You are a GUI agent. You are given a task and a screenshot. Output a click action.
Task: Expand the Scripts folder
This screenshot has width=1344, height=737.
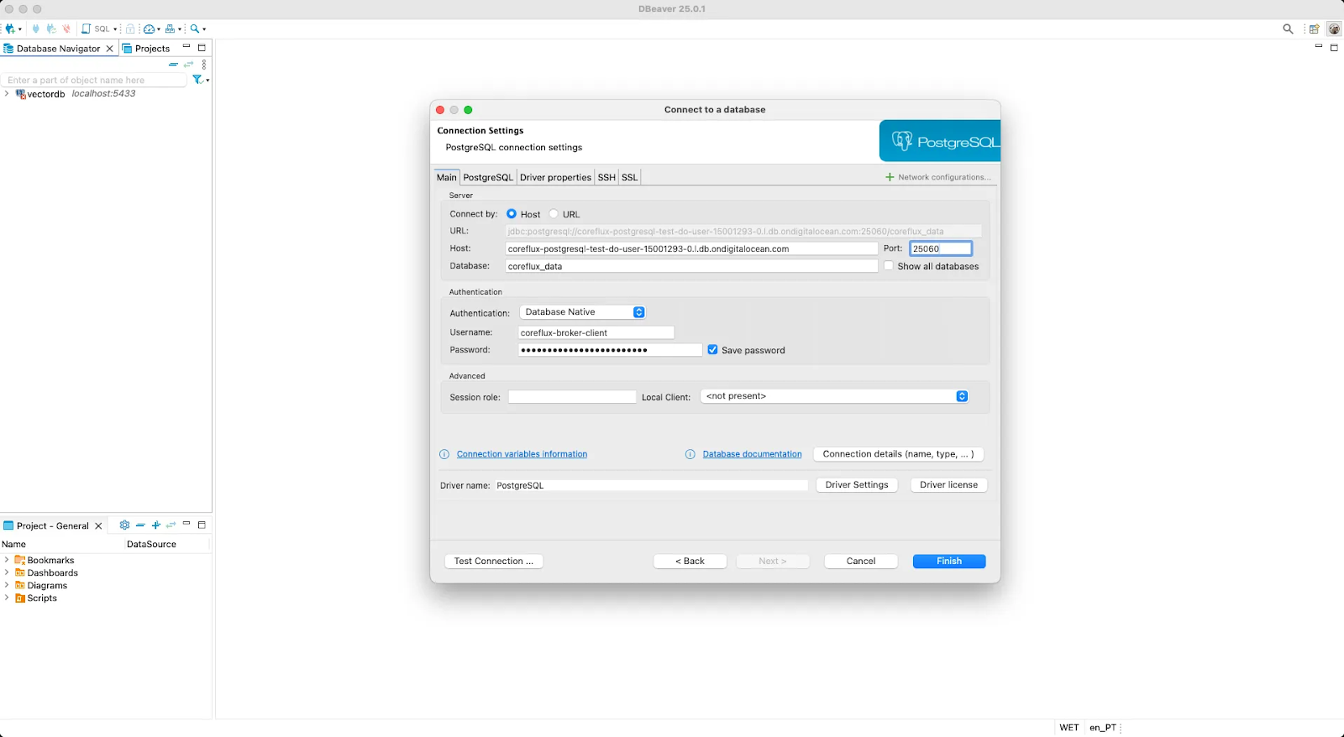pos(7,598)
